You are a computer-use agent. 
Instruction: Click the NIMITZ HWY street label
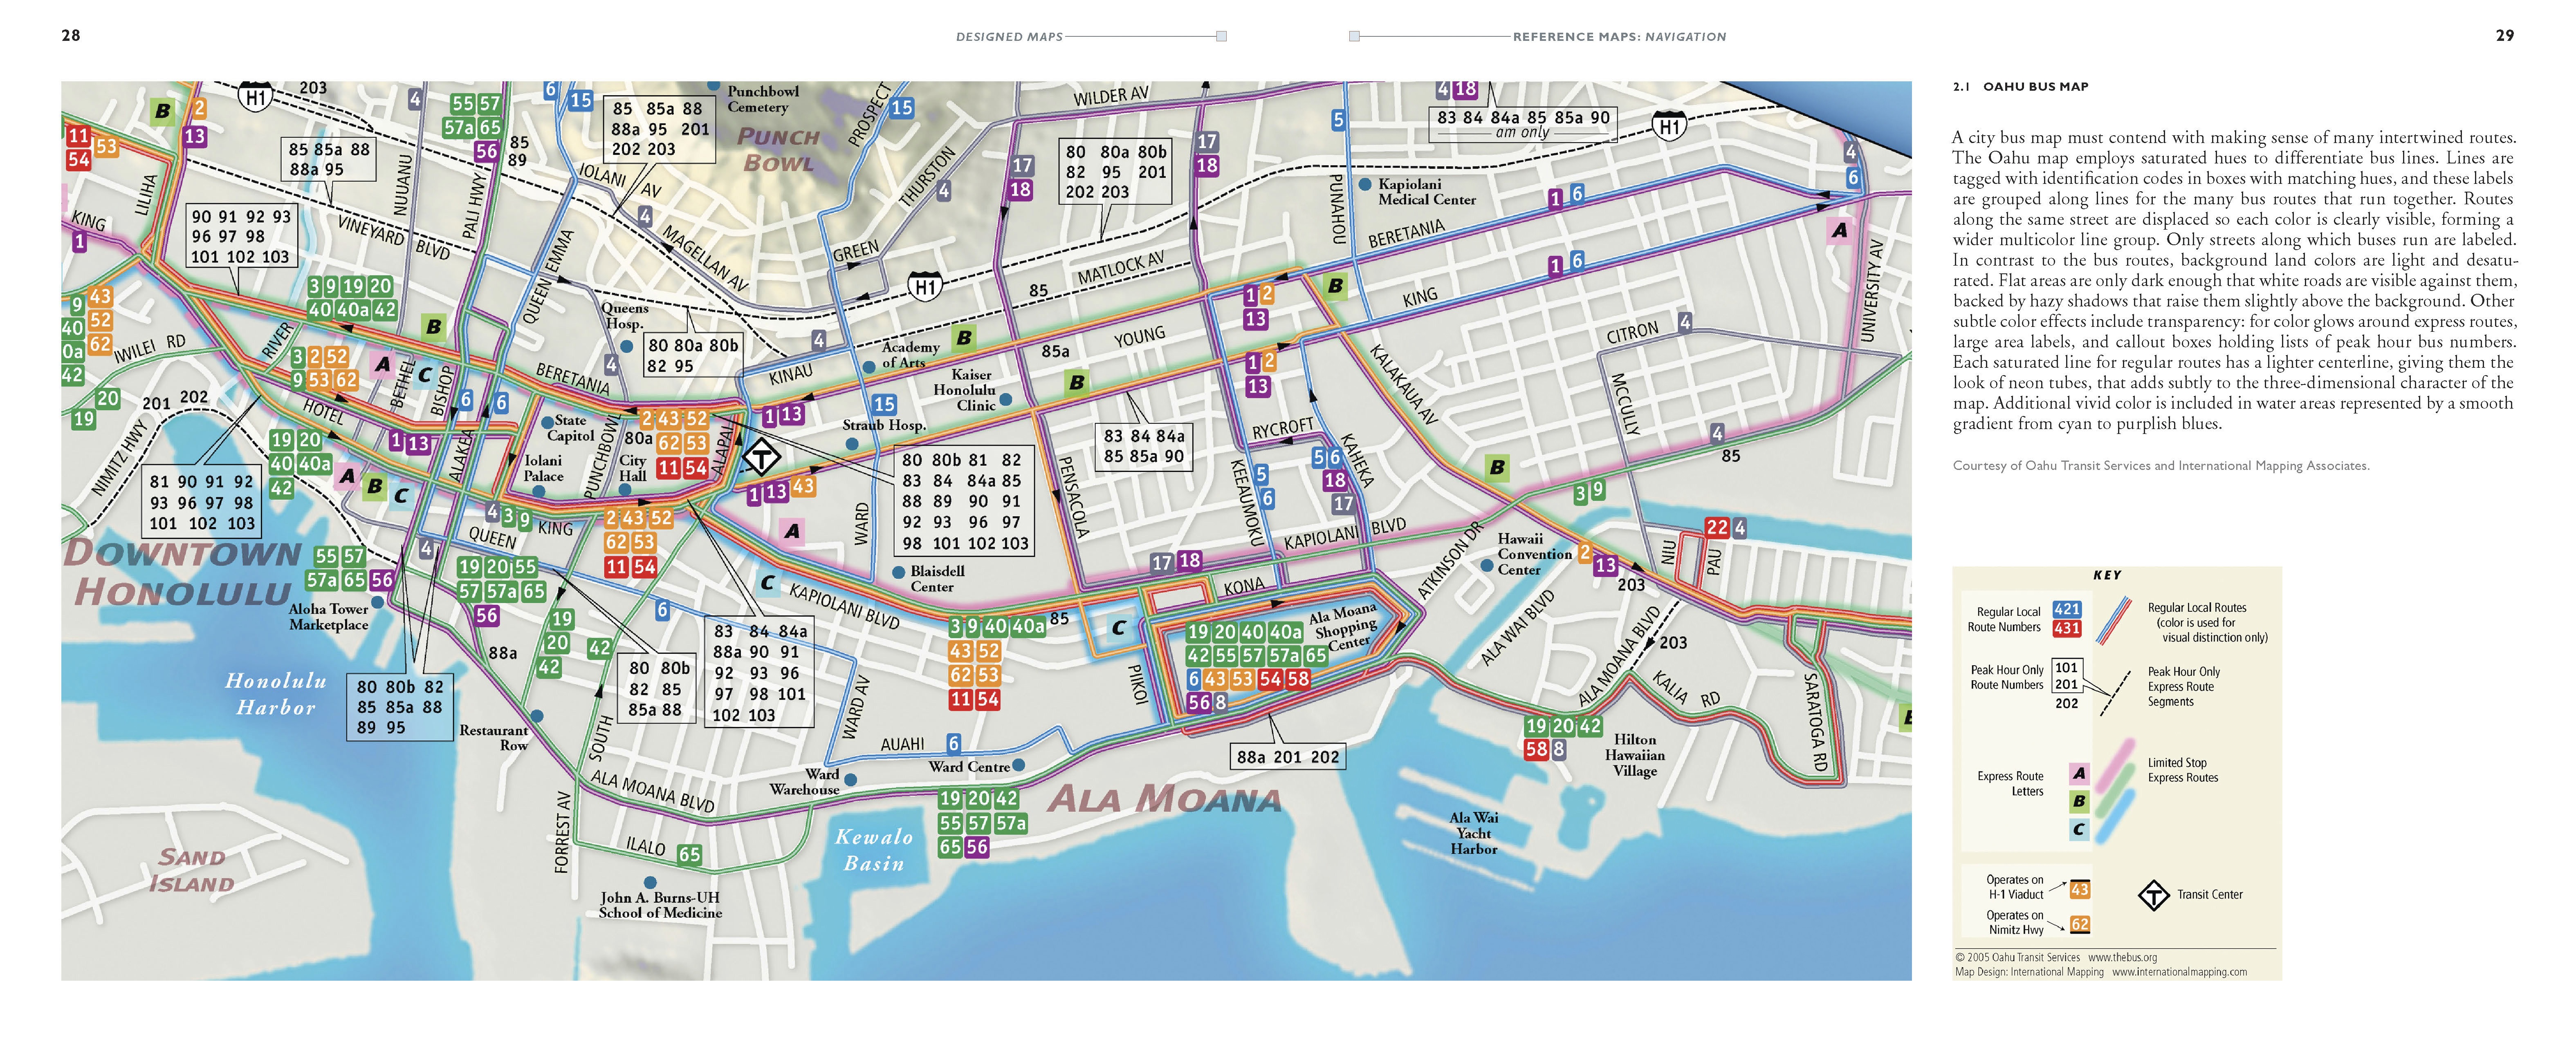point(119,458)
